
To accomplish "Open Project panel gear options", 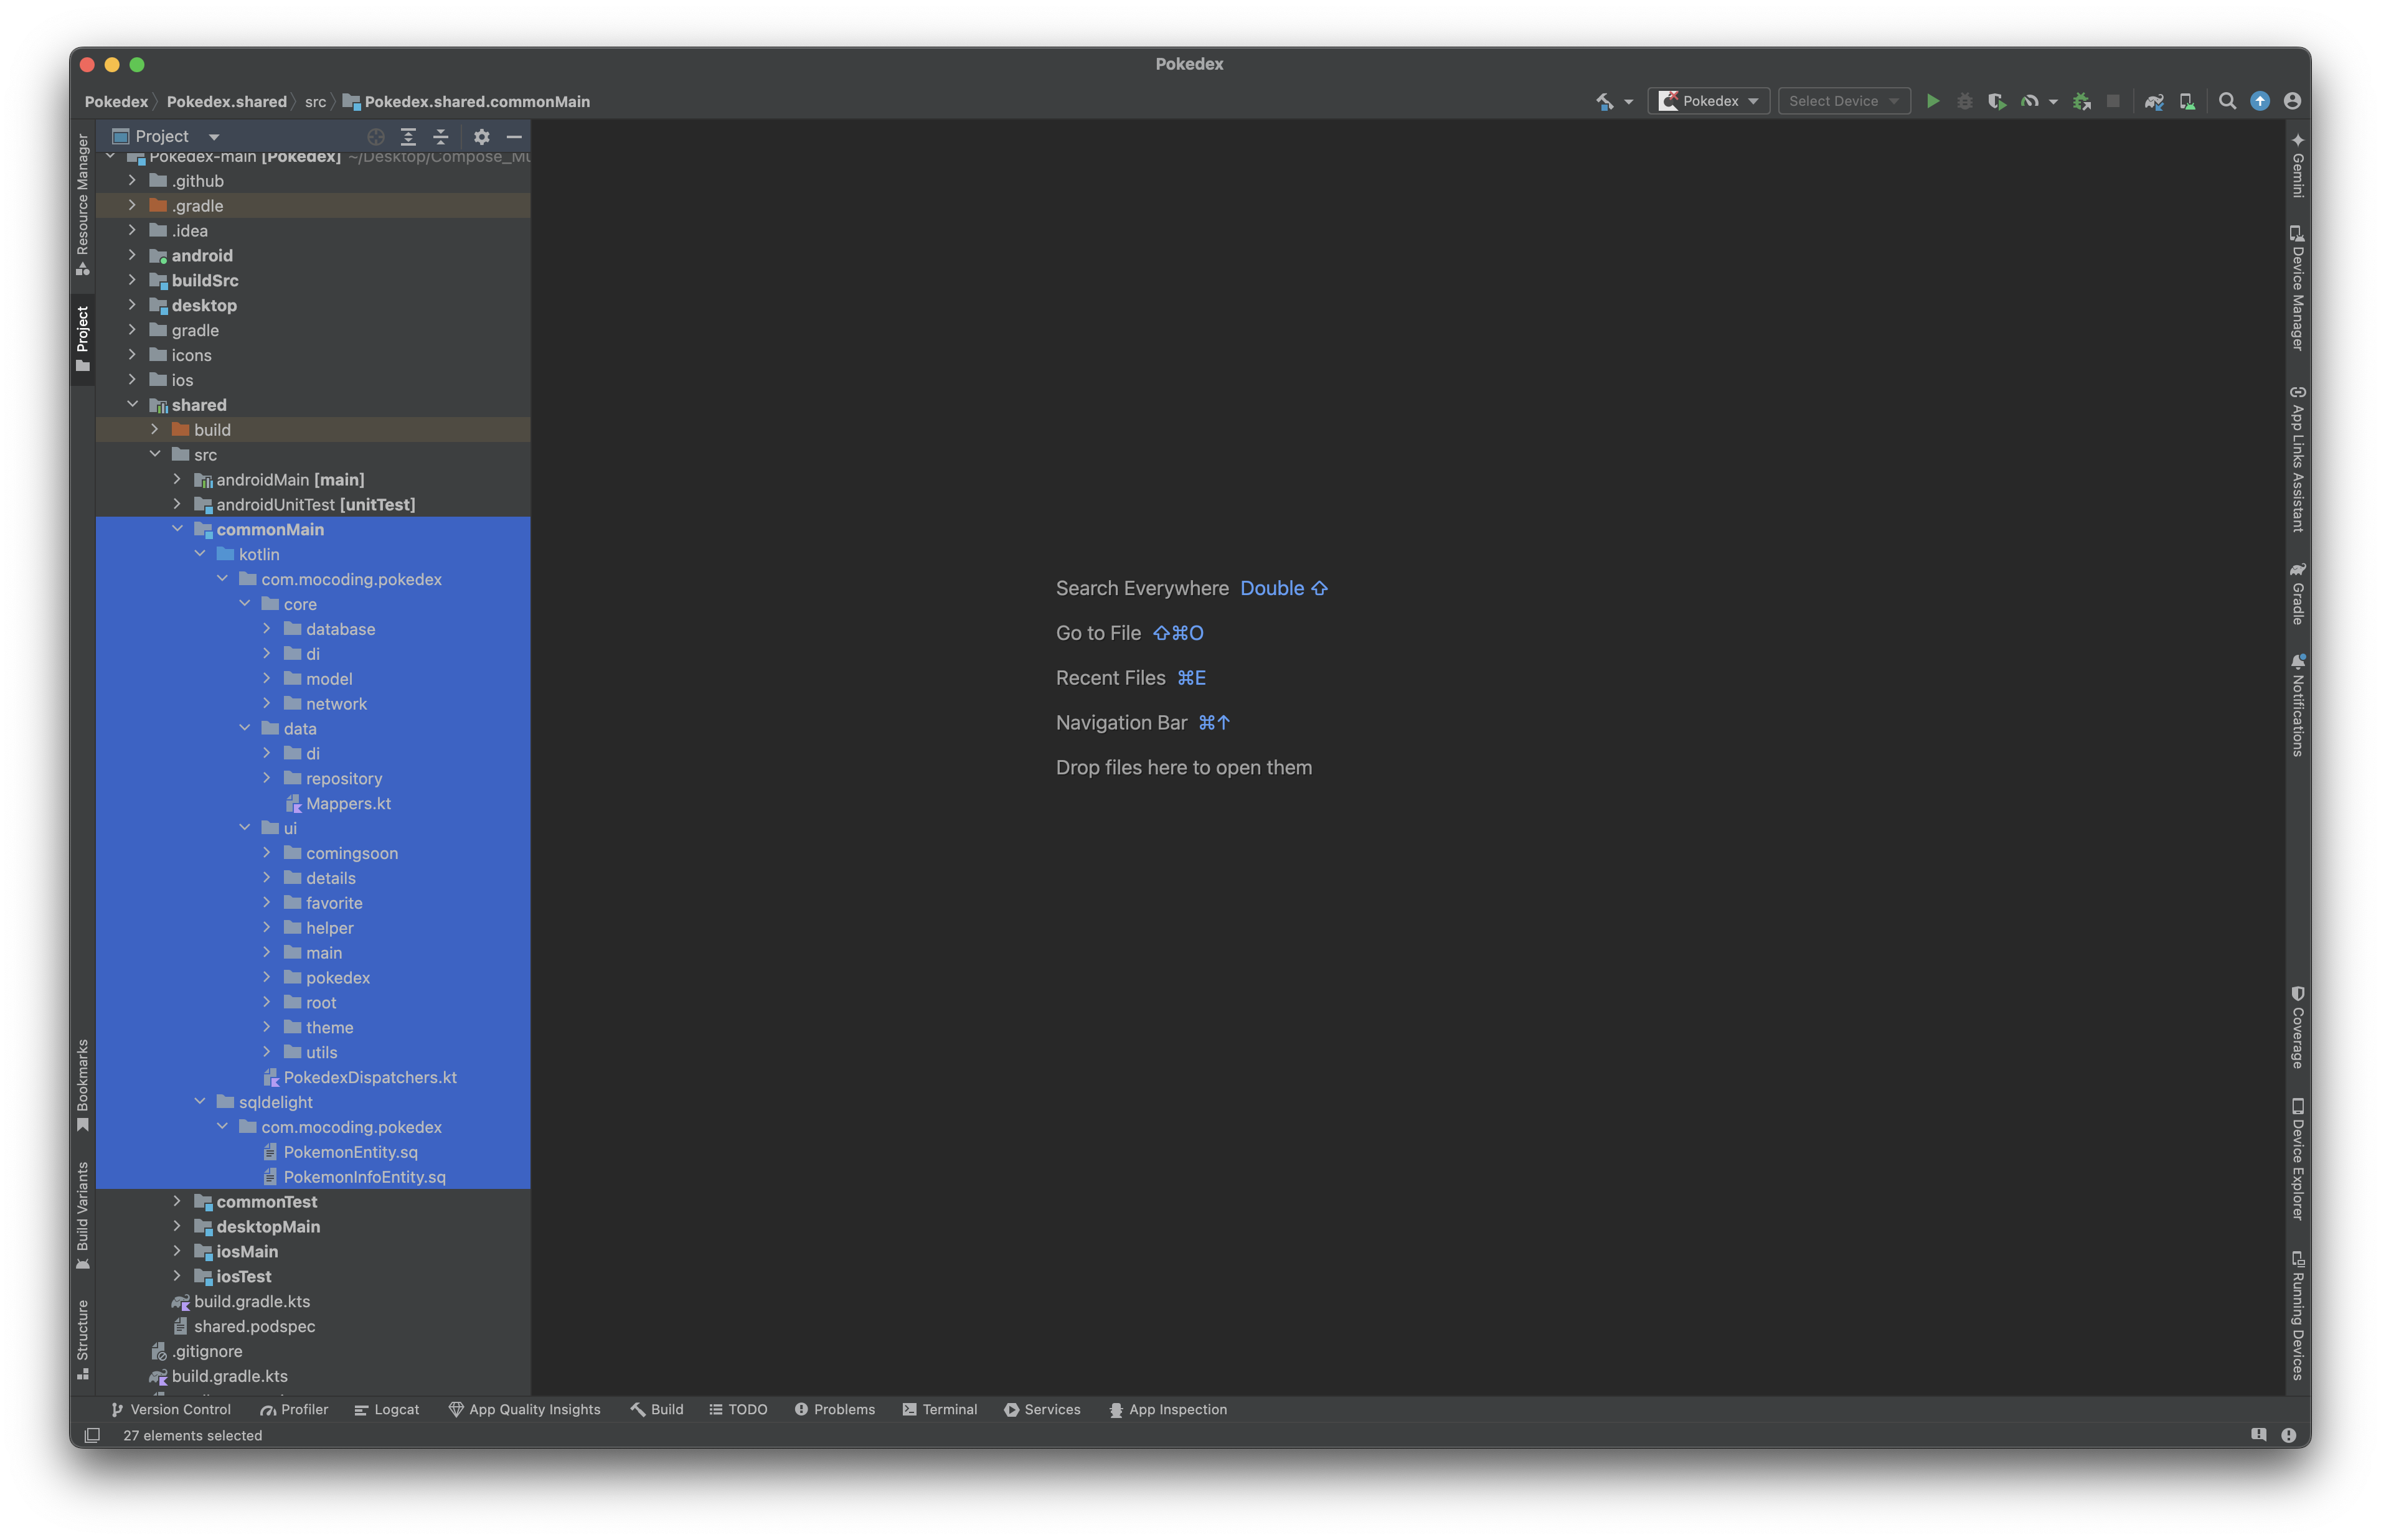I will (x=482, y=137).
